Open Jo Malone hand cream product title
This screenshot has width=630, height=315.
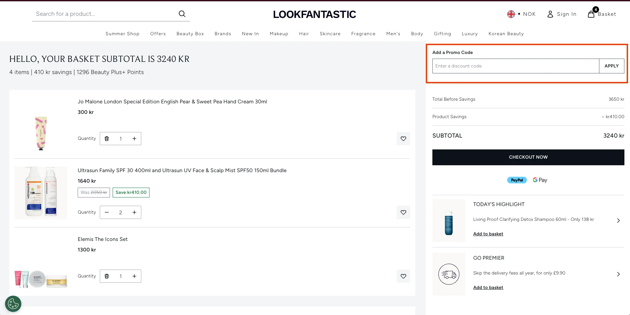click(172, 102)
